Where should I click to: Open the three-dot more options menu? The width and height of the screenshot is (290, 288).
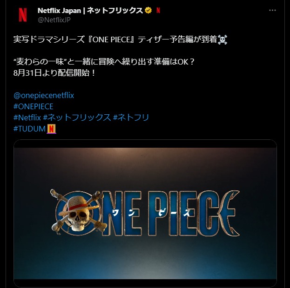(272, 10)
